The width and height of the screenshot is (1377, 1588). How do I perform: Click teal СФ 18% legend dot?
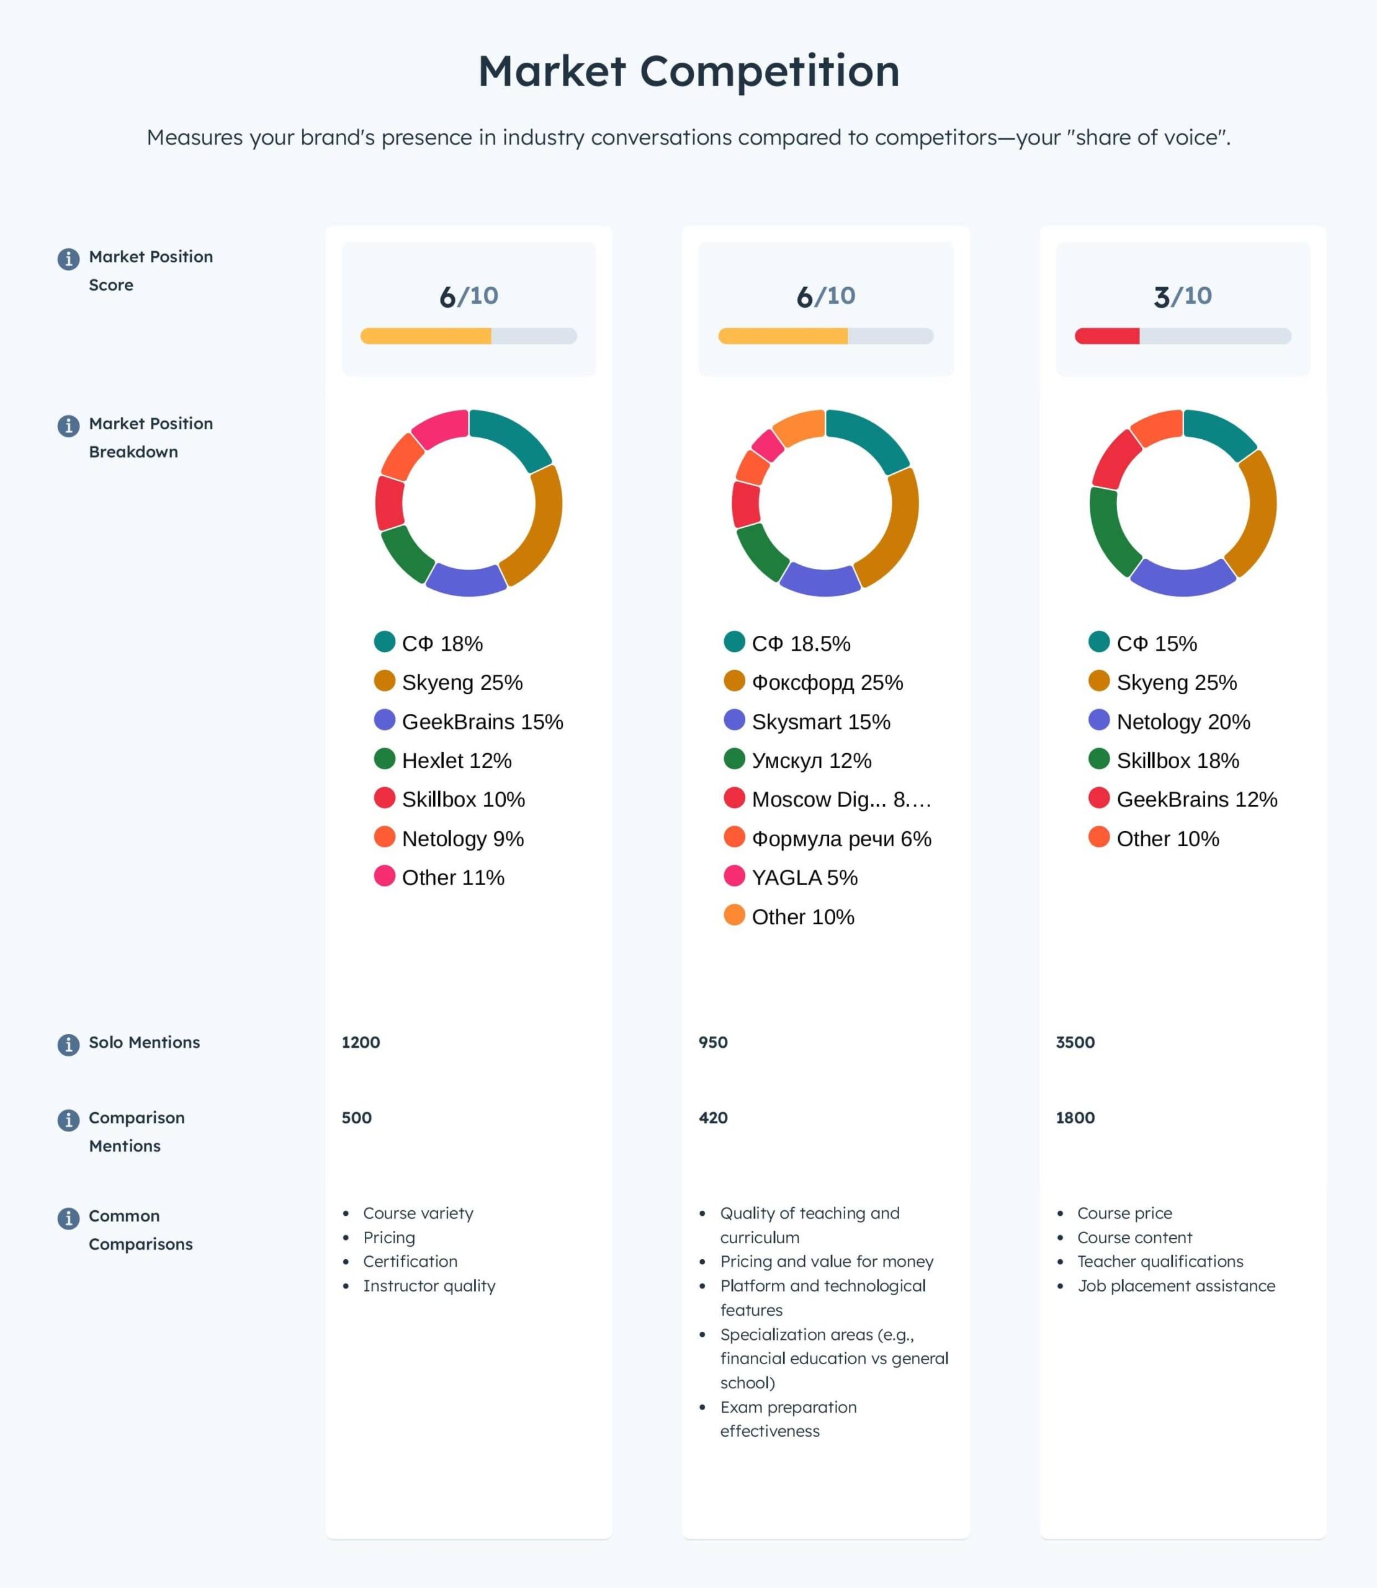pos(384,641)
